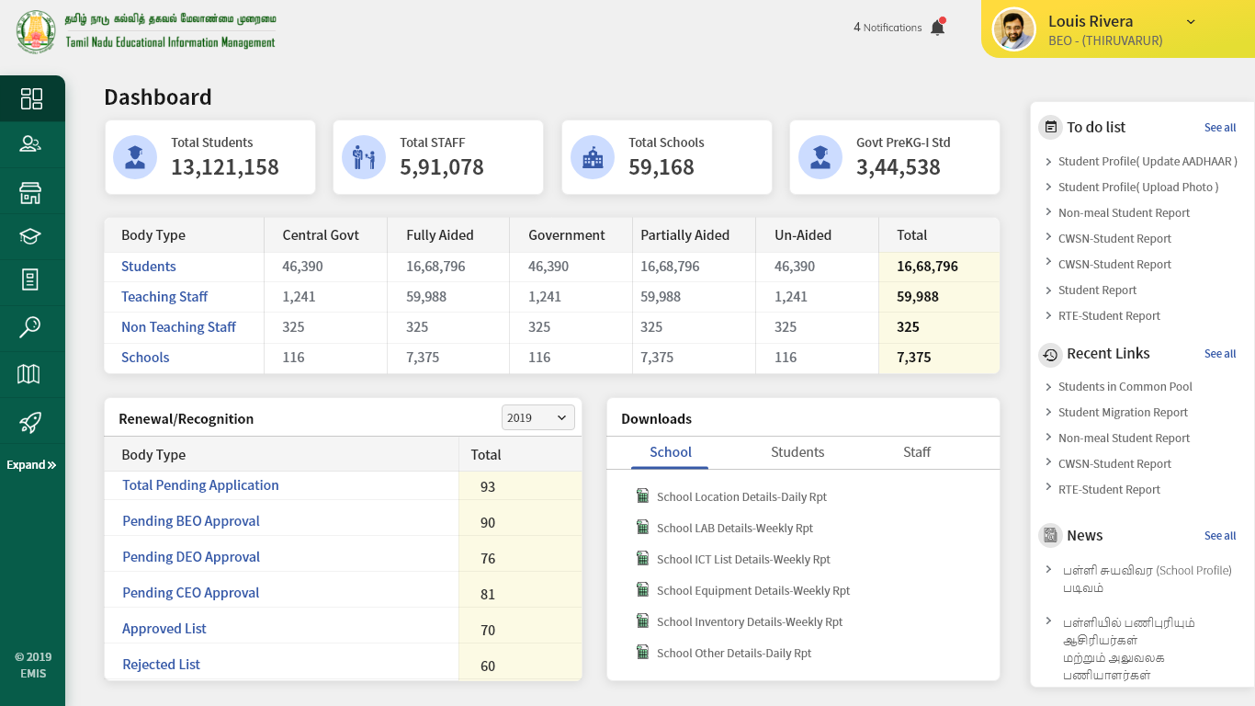This screenshot has height=706, width=1255.
Task: Download School Location Details-Daily Rpt
Action: click(741, 497)
